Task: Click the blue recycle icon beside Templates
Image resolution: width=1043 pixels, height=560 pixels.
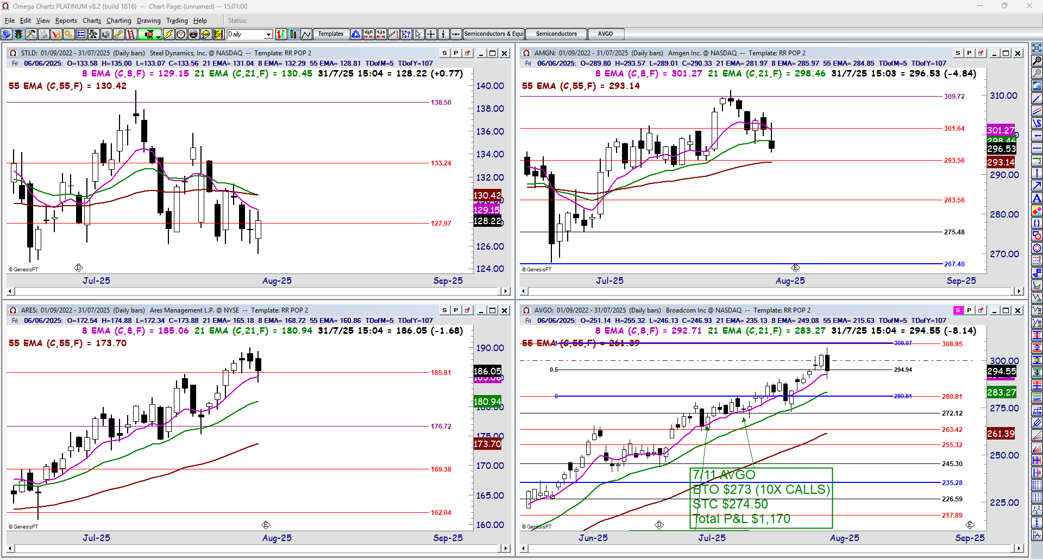Action: [356, 34]
